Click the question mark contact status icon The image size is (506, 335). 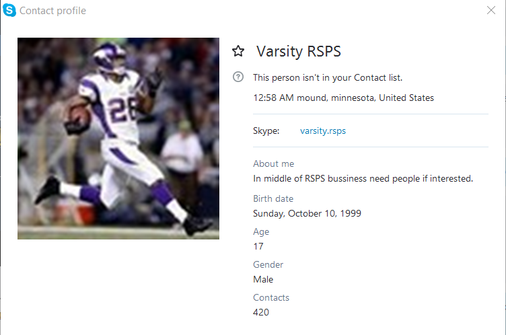238,77
